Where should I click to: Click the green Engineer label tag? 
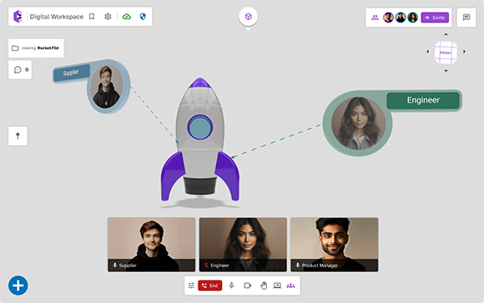click(x=423, y=100)
